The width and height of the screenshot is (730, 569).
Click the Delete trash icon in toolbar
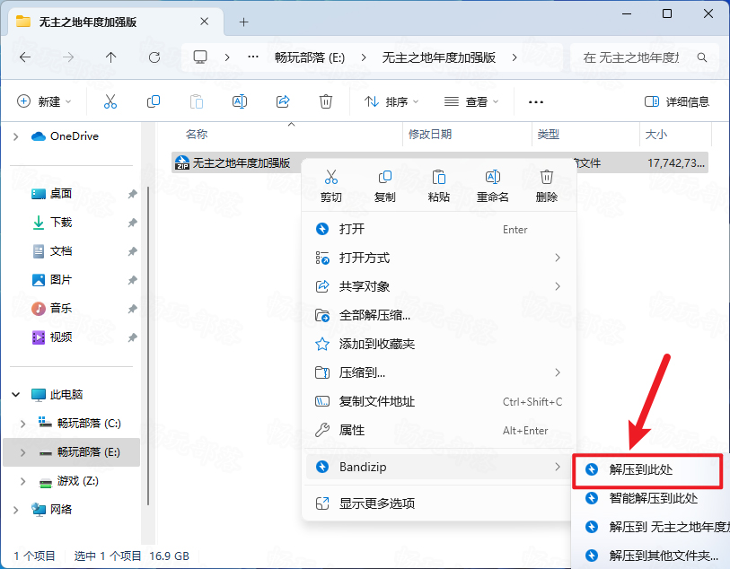325,101
